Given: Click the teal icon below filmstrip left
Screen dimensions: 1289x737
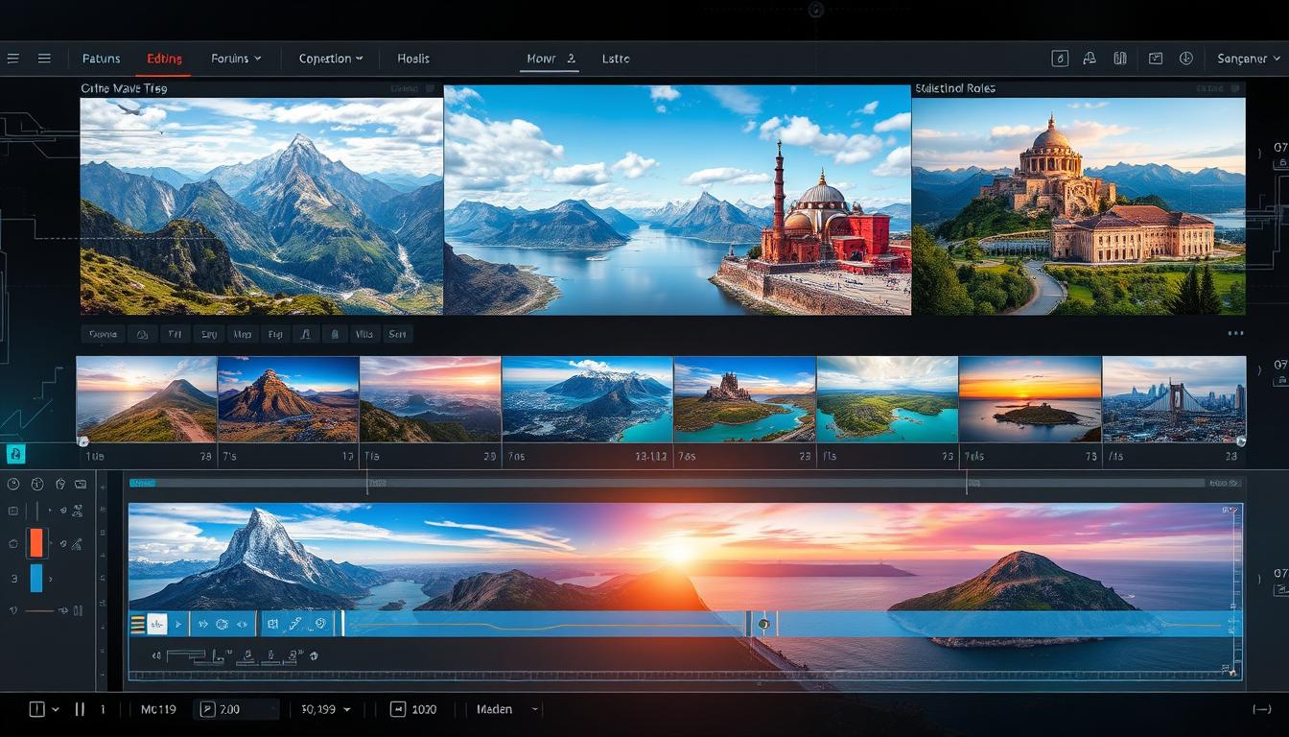Looking at the screenshot, I should 15,454.
